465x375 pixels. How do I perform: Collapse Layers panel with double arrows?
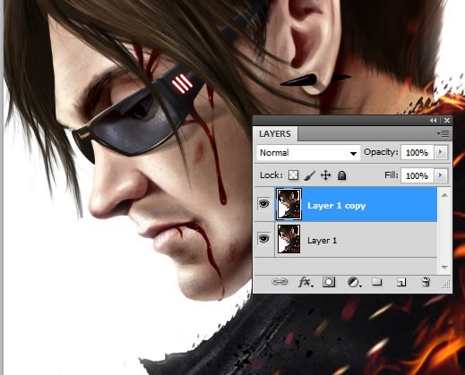pyautogui.click(x=434, y=120)
